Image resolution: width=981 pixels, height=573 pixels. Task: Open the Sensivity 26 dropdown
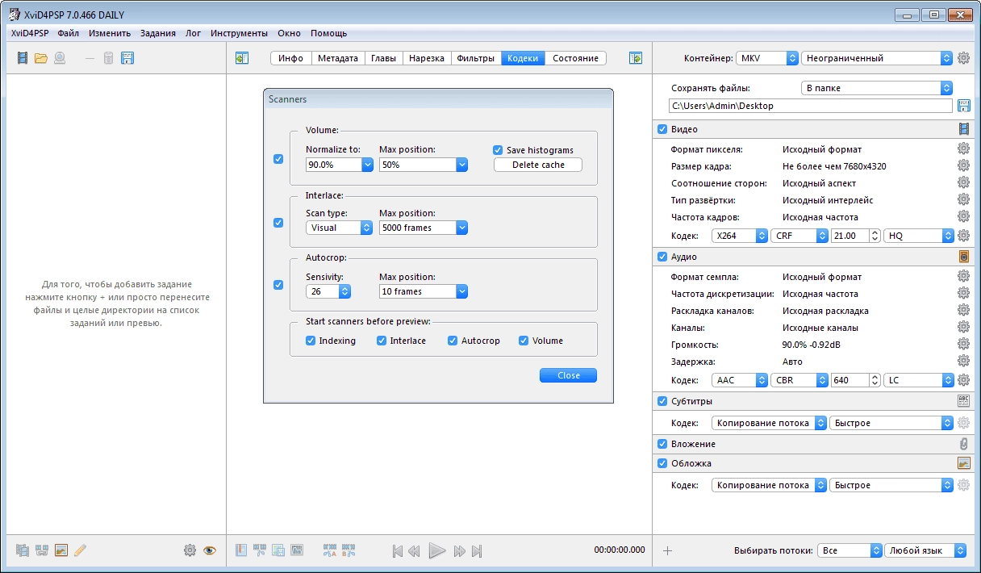[329, 291]
